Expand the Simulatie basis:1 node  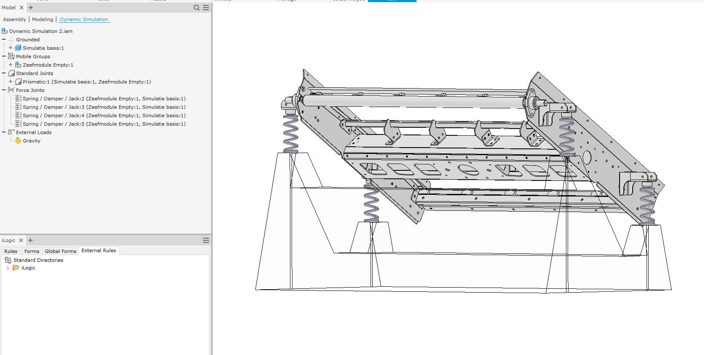coord(11,48)
